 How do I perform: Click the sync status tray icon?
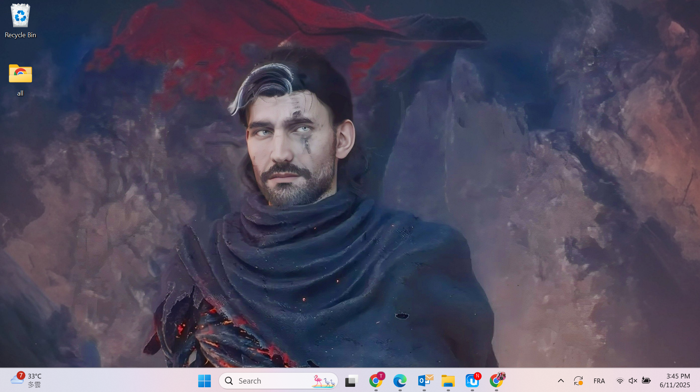click(578, 381)
